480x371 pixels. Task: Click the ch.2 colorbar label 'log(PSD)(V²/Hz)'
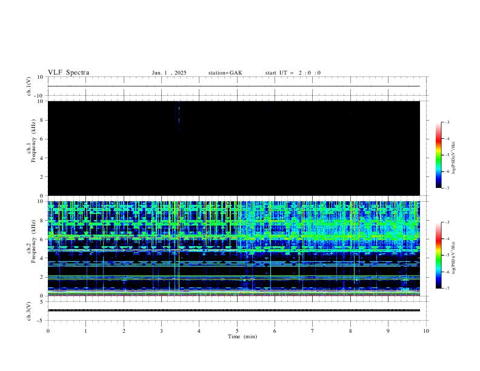tap(453, 258)
